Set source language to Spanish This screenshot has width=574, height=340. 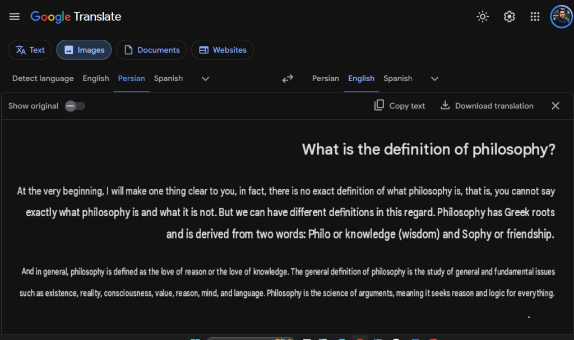pyautogui.click(x=168, y=78)
